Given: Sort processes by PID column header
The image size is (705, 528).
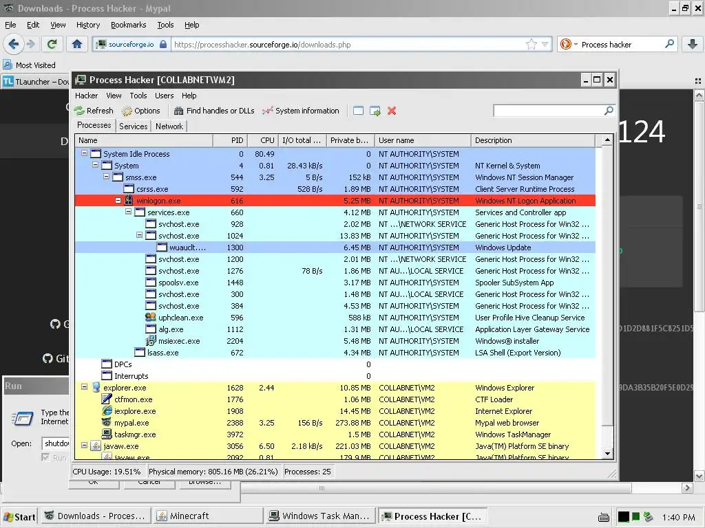Looking at the screenshot, I should coord(230,140).
